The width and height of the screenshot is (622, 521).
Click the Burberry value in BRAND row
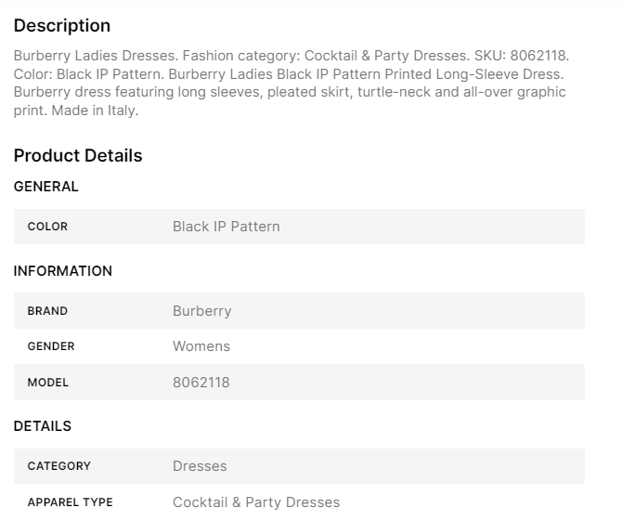point(201,311)
